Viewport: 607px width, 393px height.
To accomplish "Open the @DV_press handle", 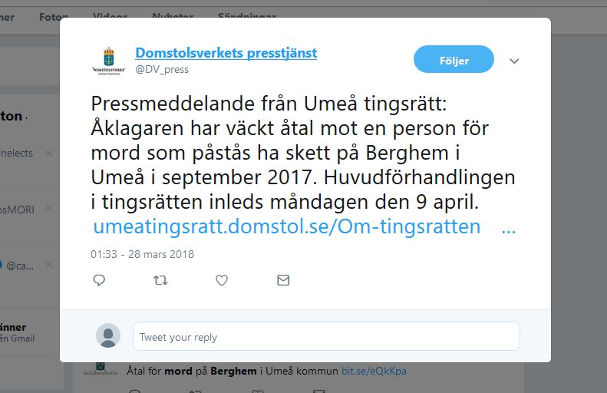I will point(162,70).
